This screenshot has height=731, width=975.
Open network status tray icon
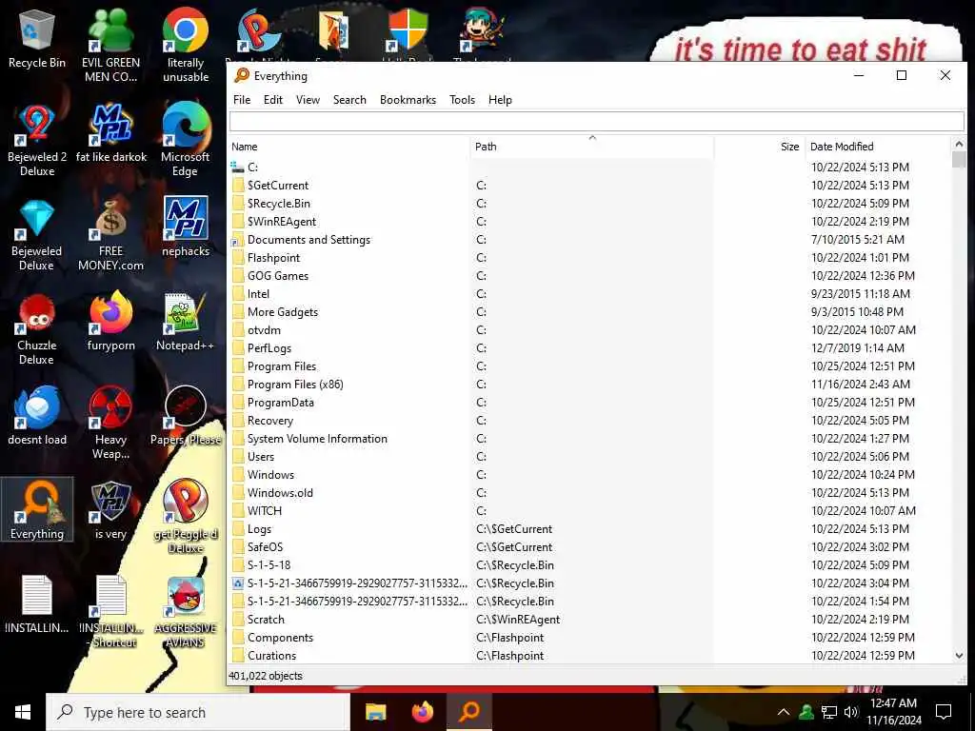coord(829,712)
